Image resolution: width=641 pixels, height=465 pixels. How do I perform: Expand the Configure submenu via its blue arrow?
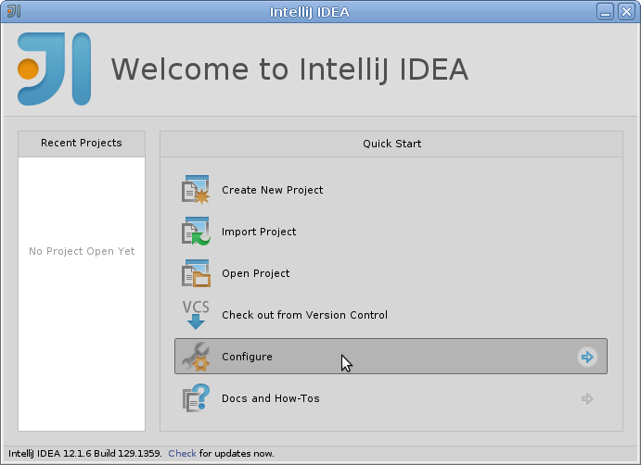(587, 357)
